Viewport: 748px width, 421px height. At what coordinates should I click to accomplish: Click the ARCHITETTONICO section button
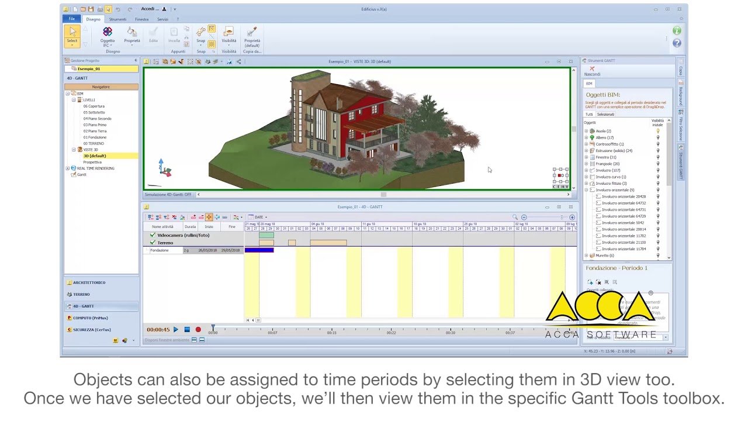pos(101,282)
